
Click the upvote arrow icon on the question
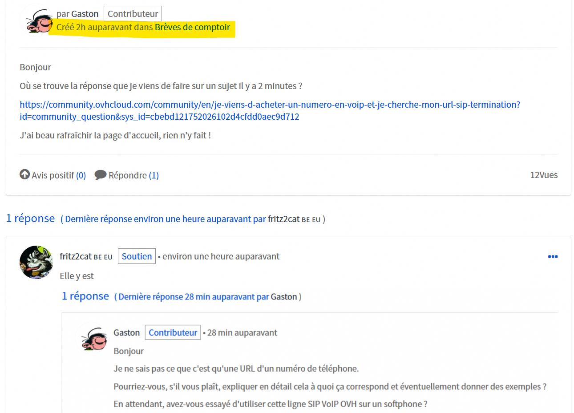click(x=24, y=174)
